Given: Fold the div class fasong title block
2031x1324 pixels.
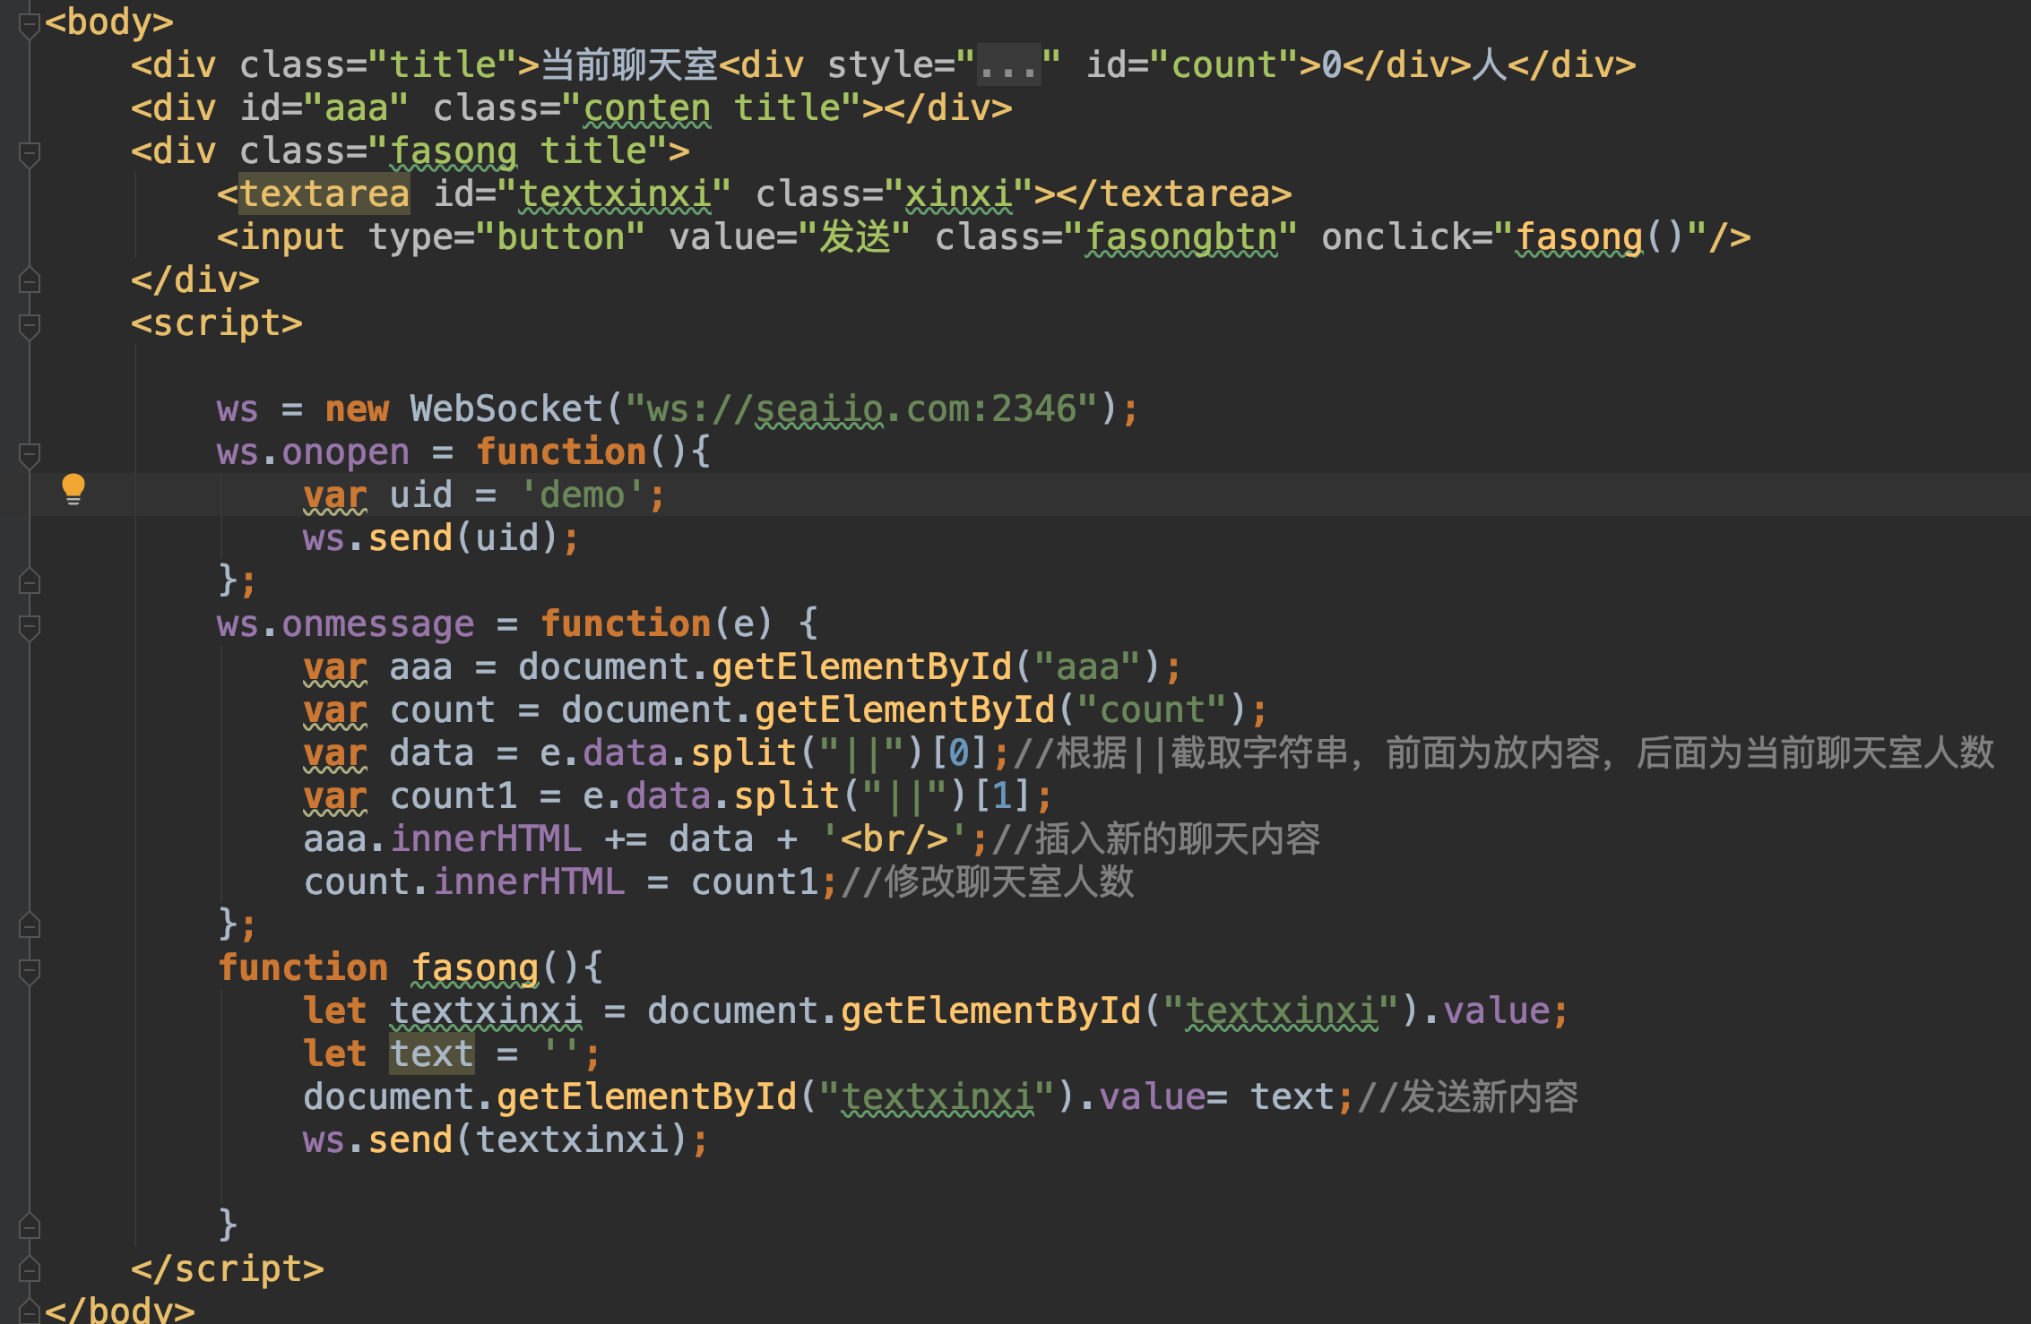Looking at the screenshot, I should pyautogui.click(x=29, y=153).
